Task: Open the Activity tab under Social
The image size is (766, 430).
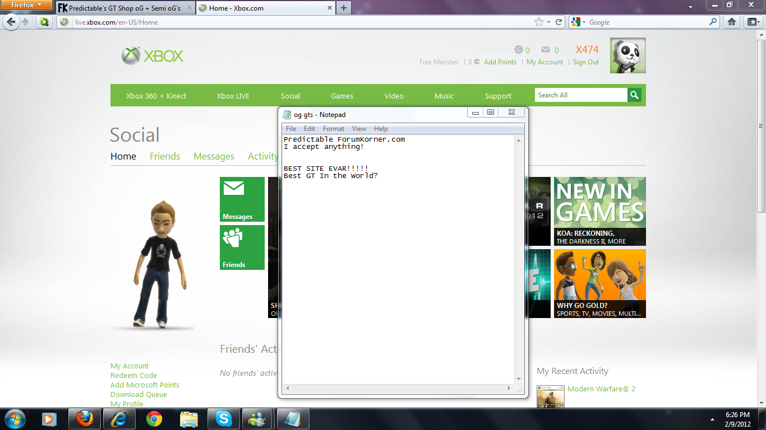Action: click(x=263, y=156)
